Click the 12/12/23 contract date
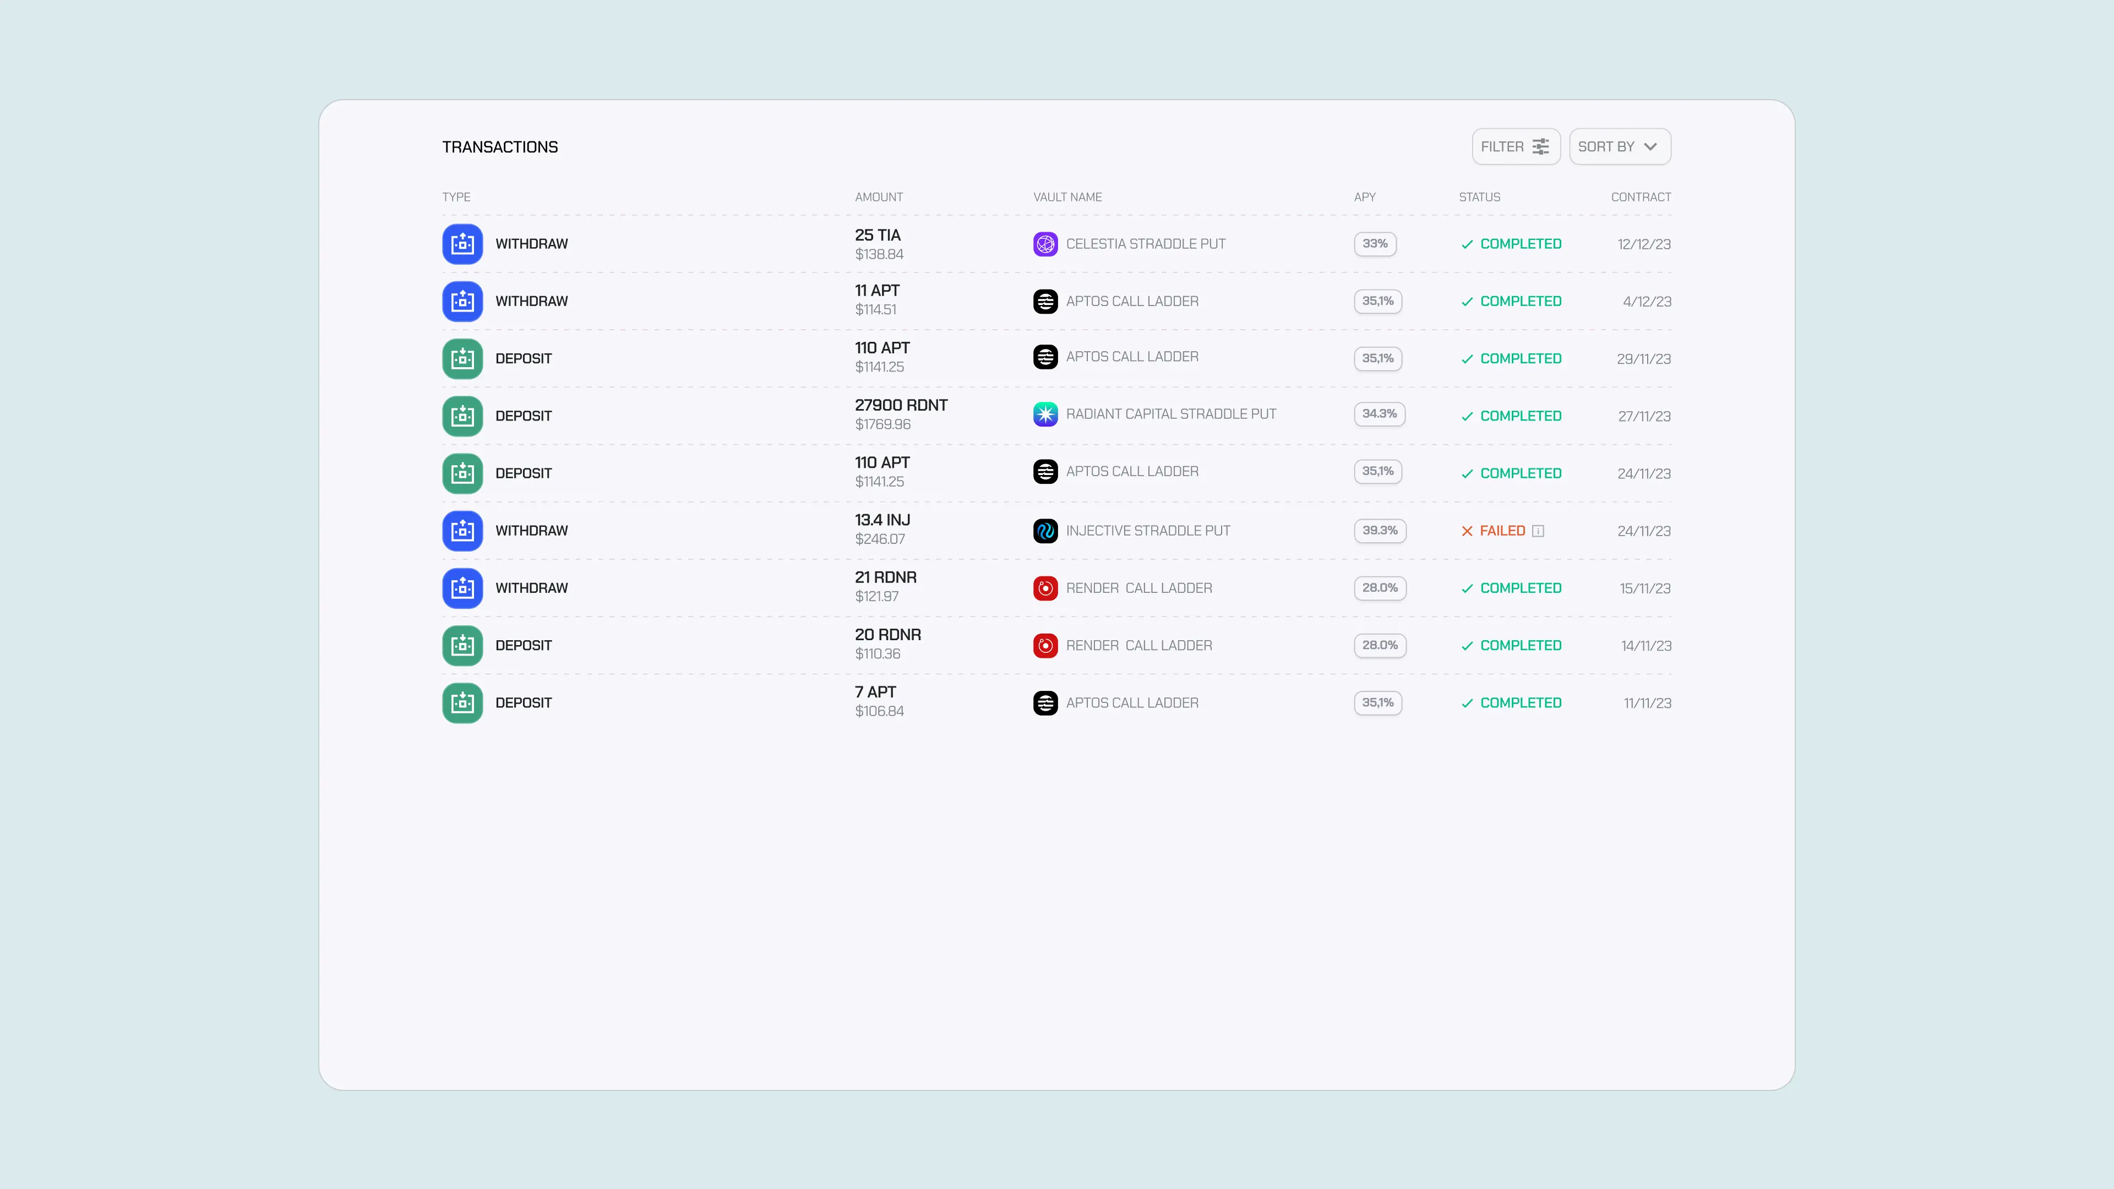Image resolution: width=2114 pixels, height=1189 pixels. click(1644, 244)
